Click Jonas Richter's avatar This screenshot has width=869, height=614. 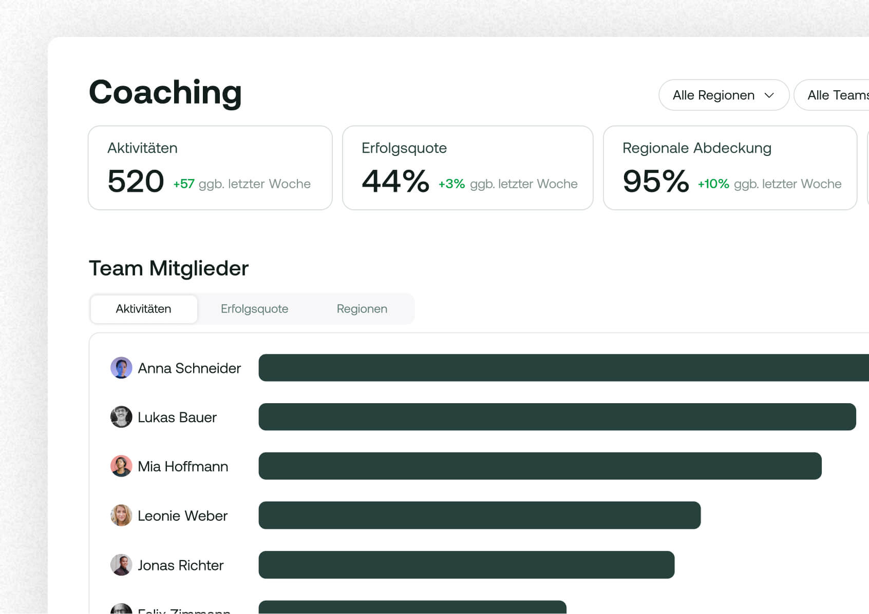121,565
